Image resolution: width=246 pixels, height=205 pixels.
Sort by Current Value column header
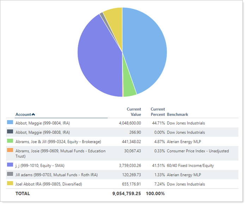(x=134, y=112)
